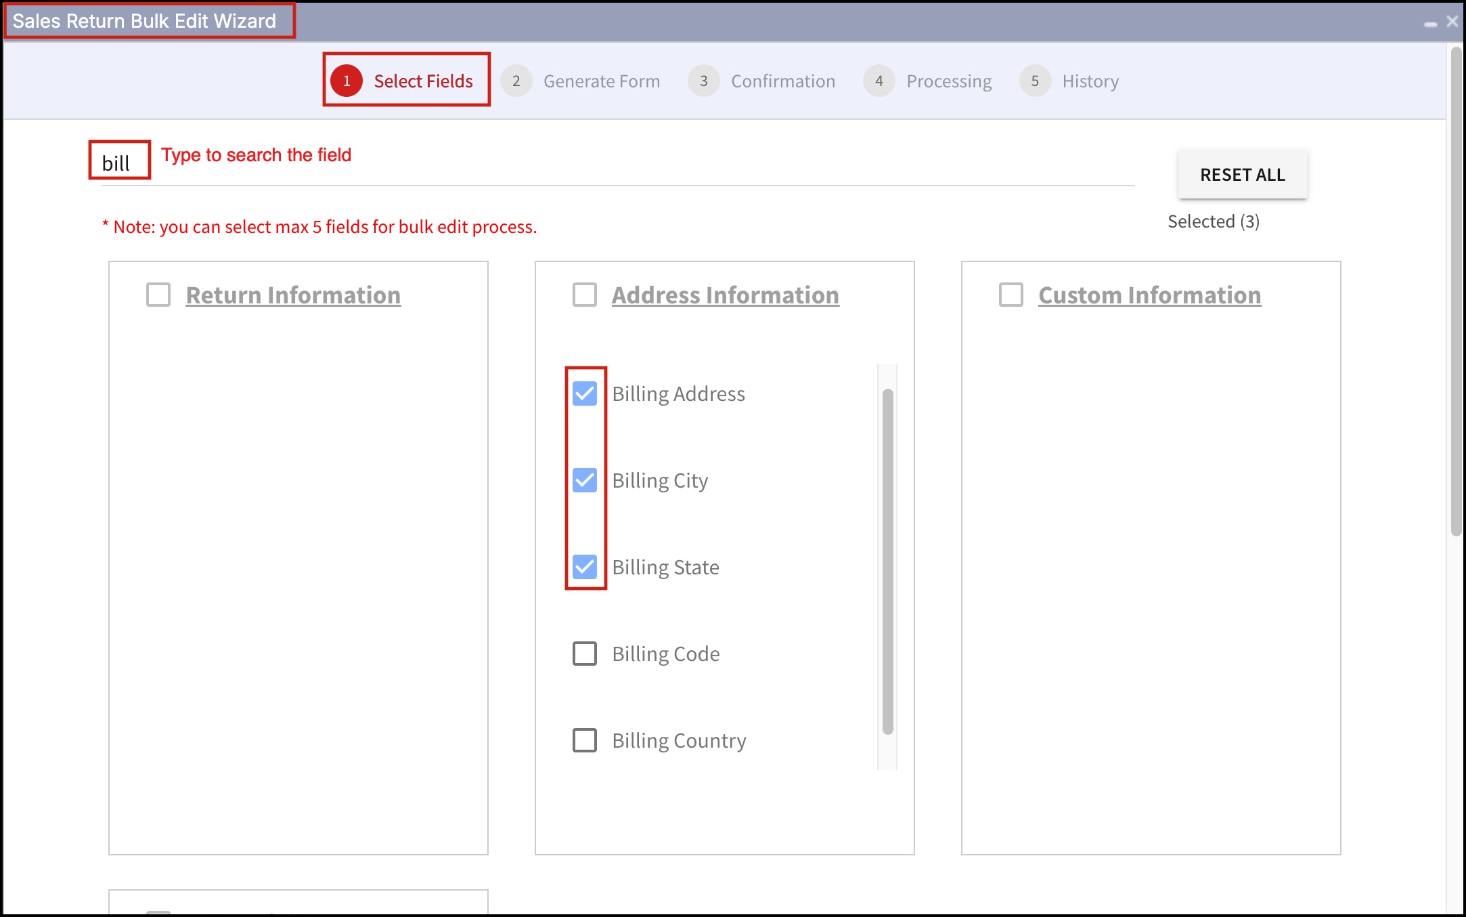Uncheck the Billing City checkbox
Image resolution: width=1466 pixels, height=917 pixels.
(585, 480)
